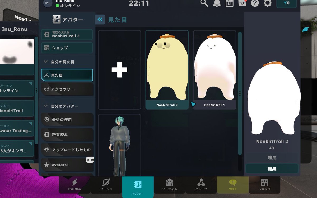The image size is (317, 198).
Task: Open the VRC+ tab
Action: (233, 185)
